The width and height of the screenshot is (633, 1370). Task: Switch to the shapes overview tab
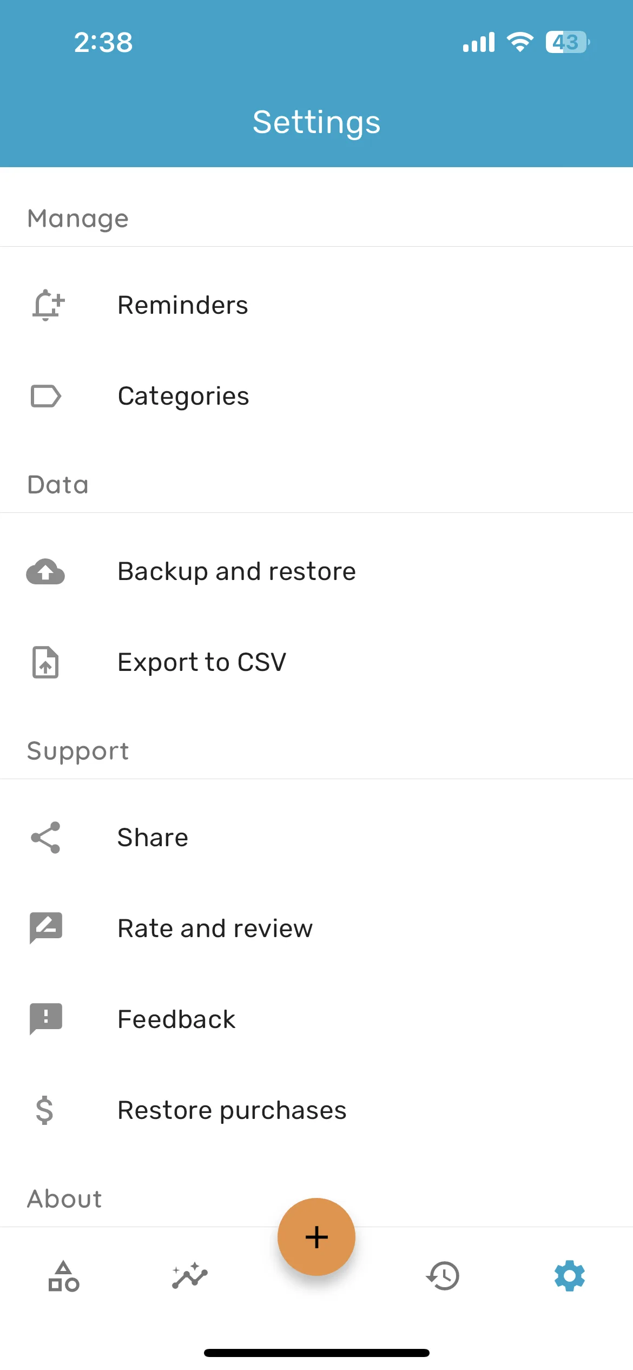[x=64, y=1276]
